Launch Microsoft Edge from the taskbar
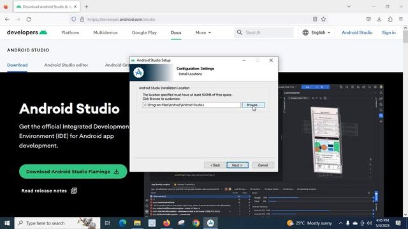The width and height of the screenshot is (408, 229). (122, 223)
